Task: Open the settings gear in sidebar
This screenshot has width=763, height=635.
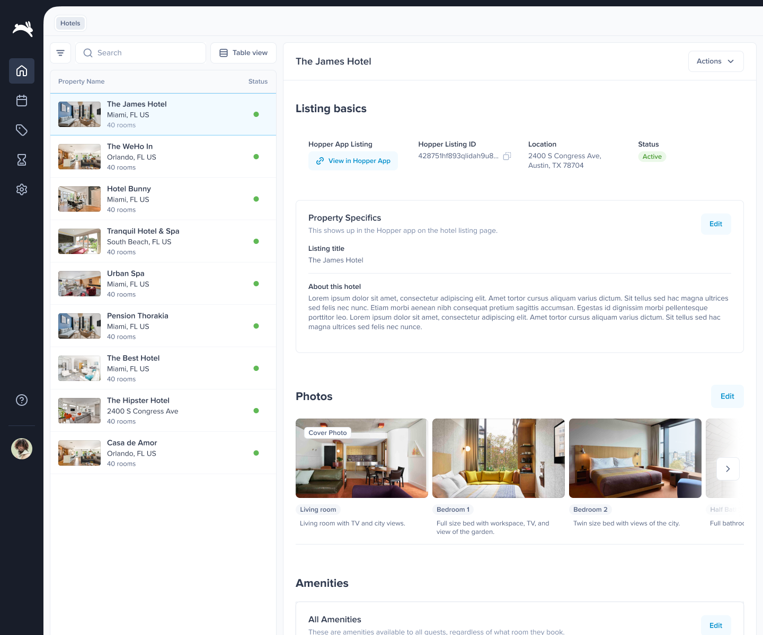Action: click(22, 189)
